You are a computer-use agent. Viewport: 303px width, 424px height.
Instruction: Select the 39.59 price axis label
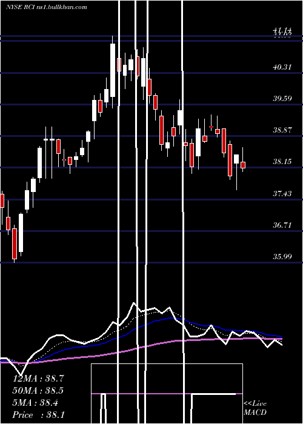[282, 98]
